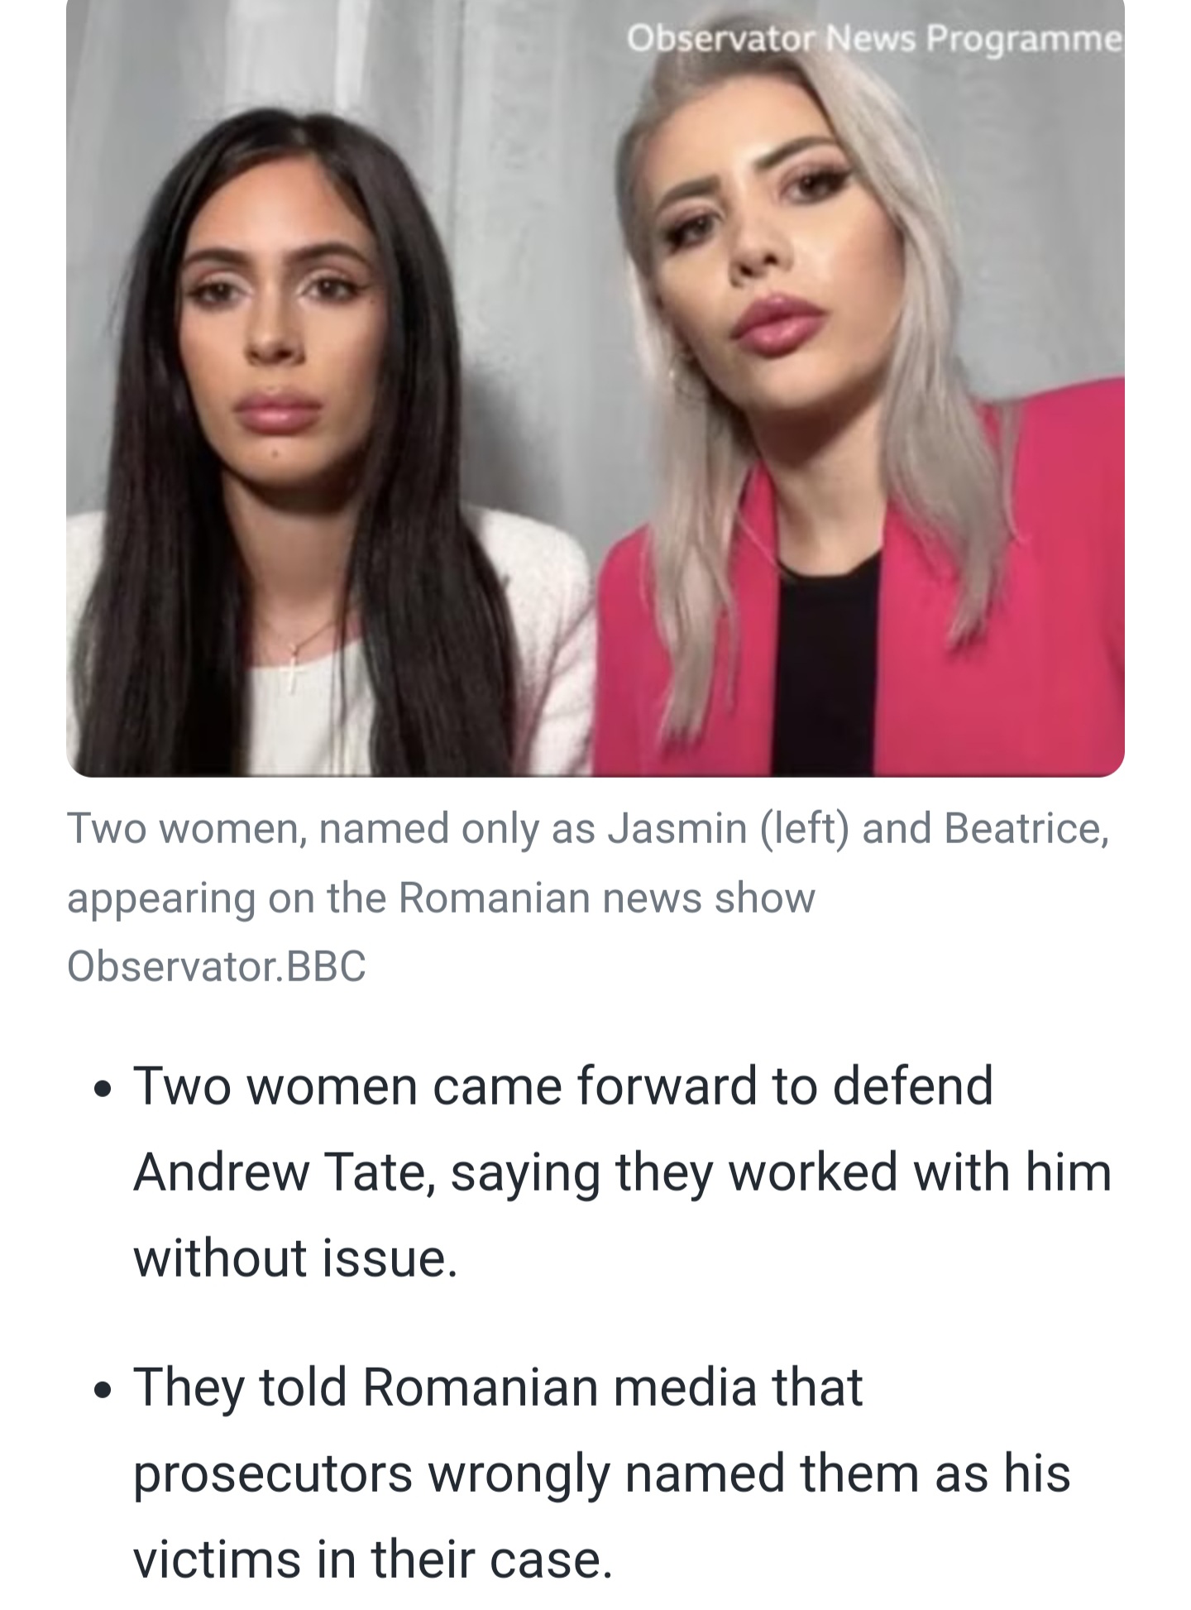Select the caption starting "Two women, named"

click(x=588, y=897)
